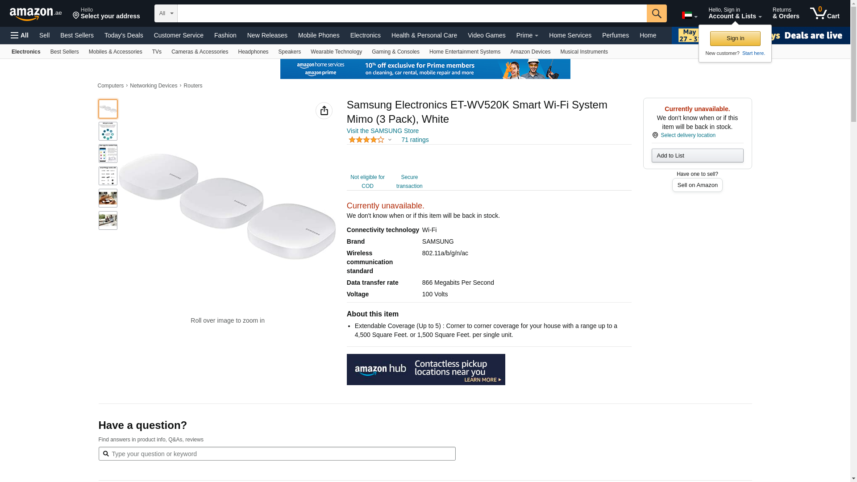The width and height of the screenshot is (857, 482).
Task: Click the UAE flag language selector
Action: [689, 15]
